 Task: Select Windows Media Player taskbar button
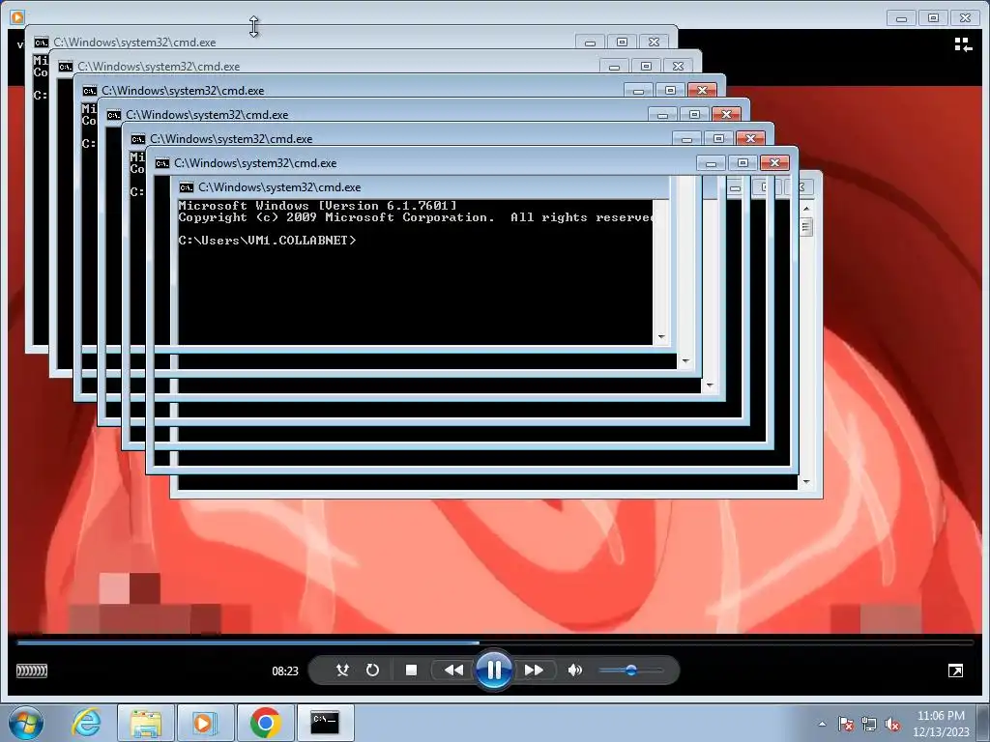tap(205, 723)
